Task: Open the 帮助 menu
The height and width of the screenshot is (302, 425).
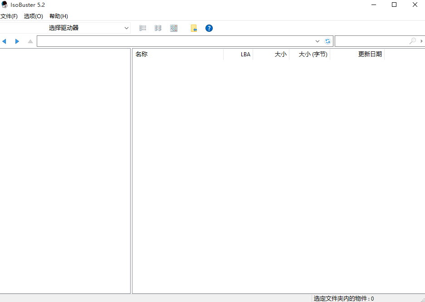Action: coord(58,16)
